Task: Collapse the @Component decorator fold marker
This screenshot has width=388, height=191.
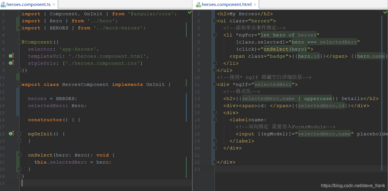Action: coord(19,42)
